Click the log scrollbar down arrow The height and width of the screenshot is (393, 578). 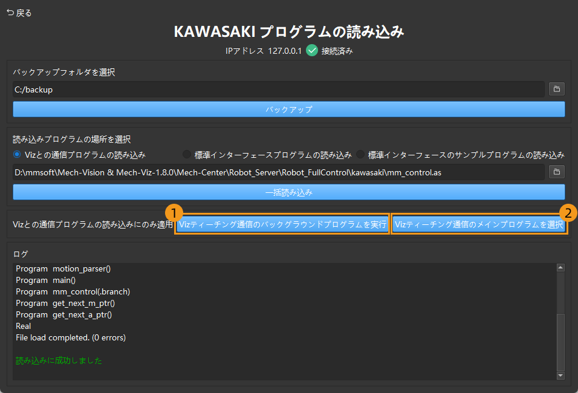(560, 375)
